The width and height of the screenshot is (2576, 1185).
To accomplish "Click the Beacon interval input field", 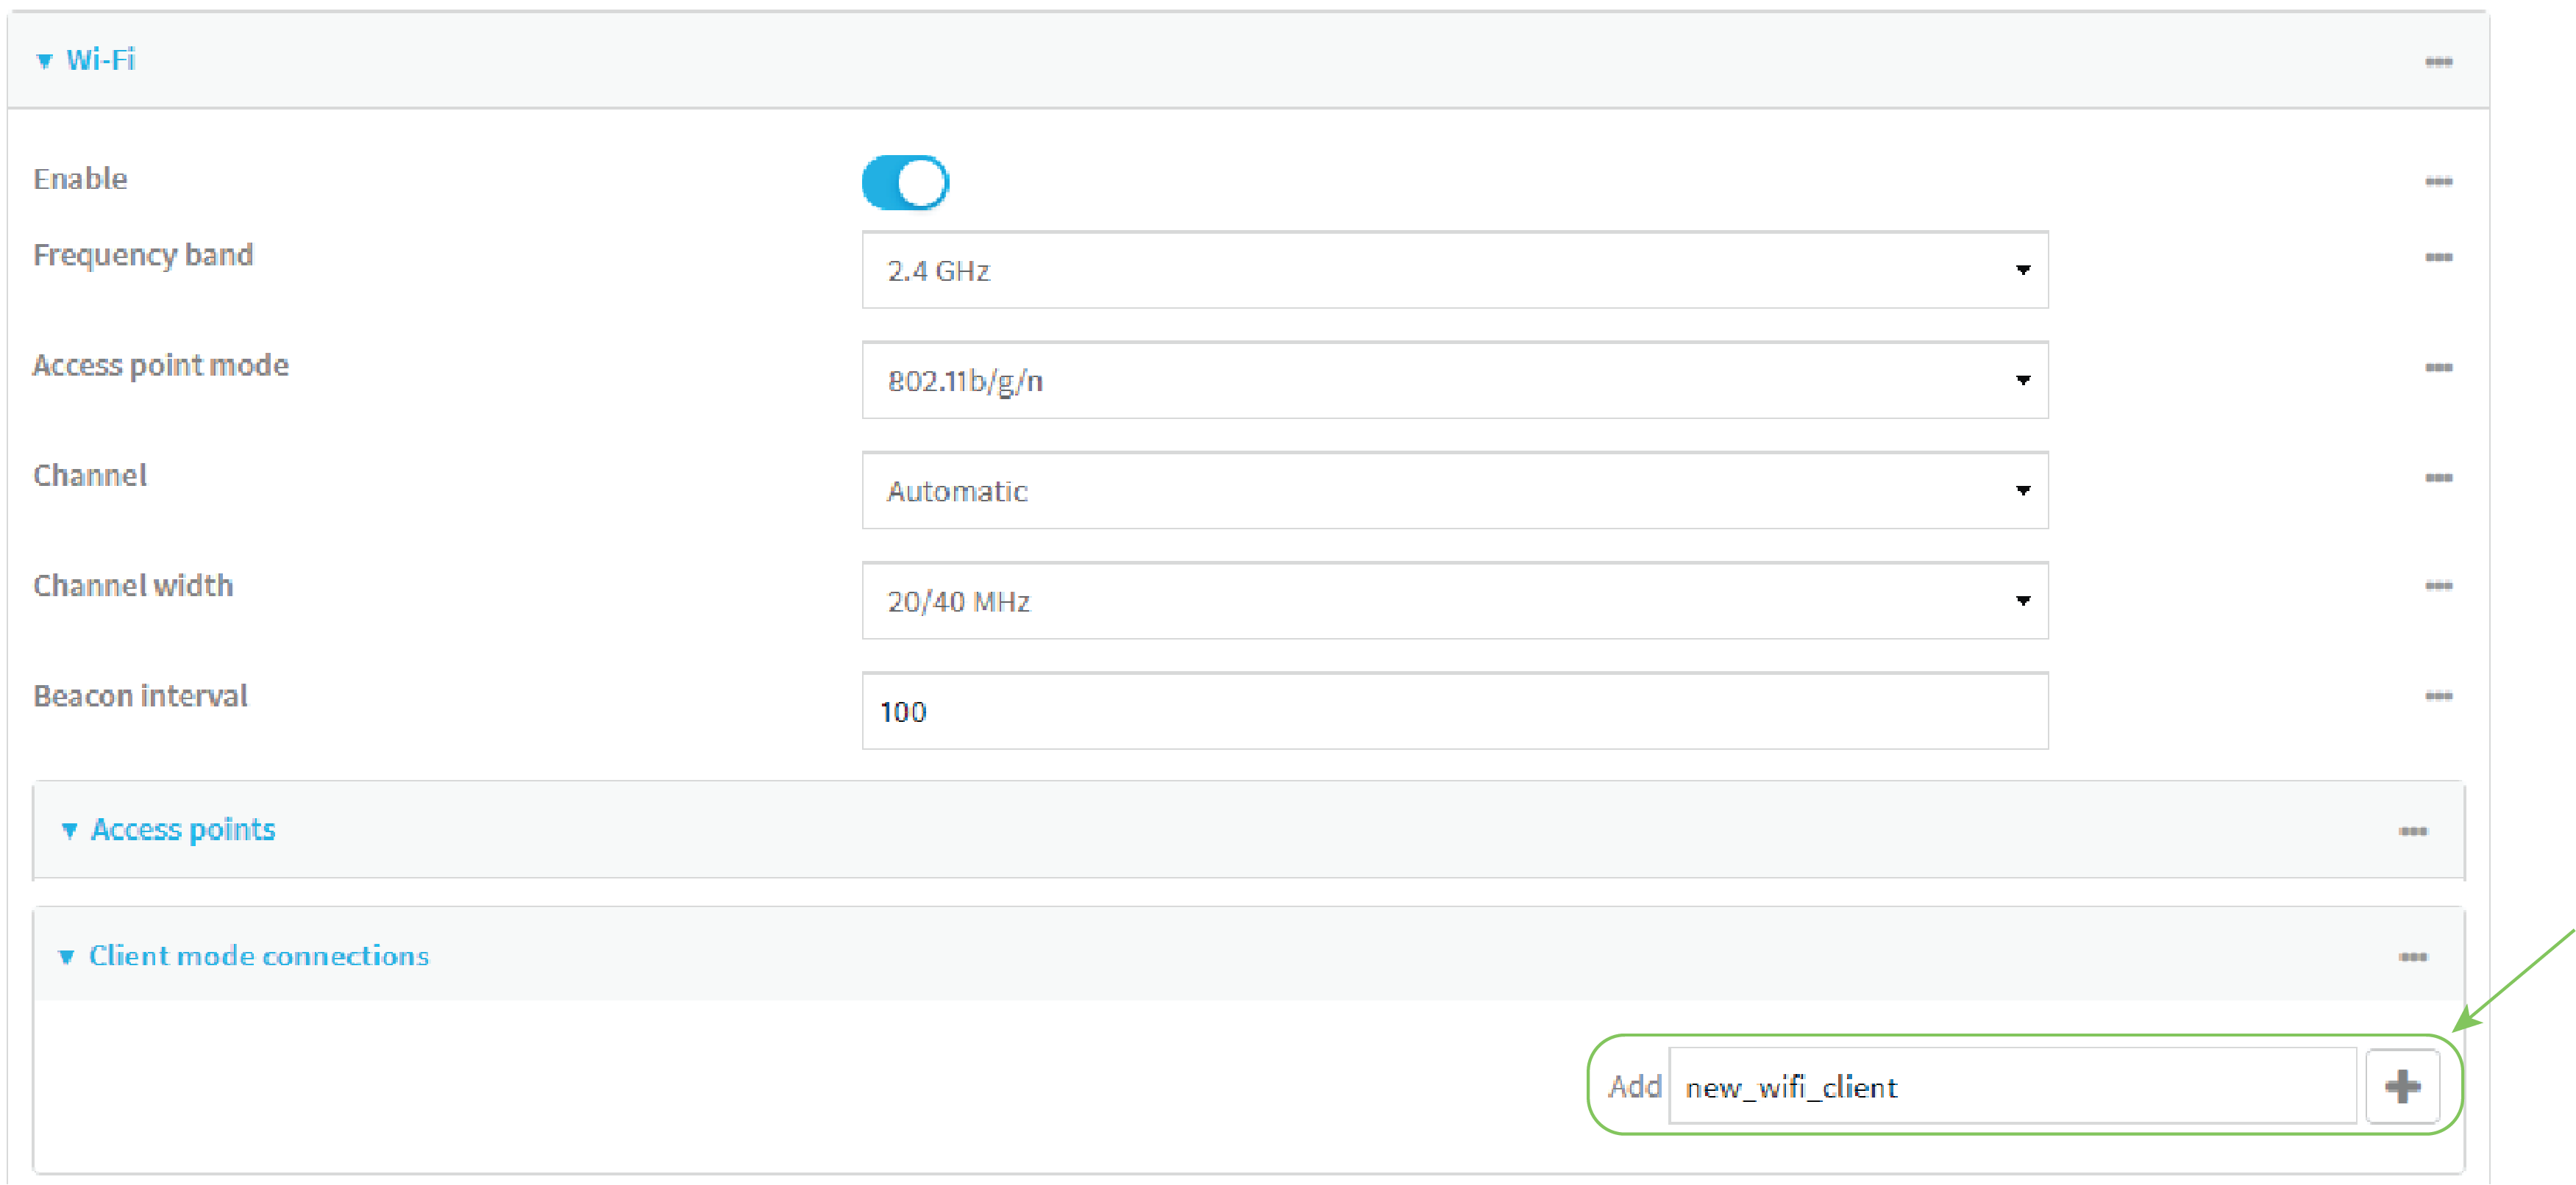I will [1454, 710].
